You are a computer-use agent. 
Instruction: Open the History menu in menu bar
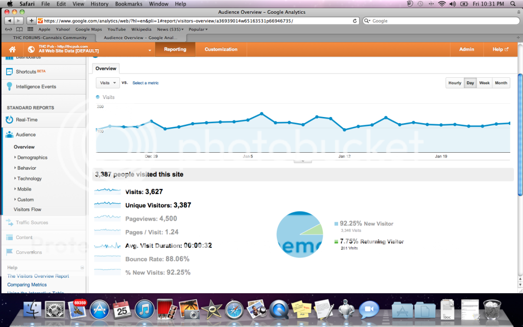coord(100,4)
